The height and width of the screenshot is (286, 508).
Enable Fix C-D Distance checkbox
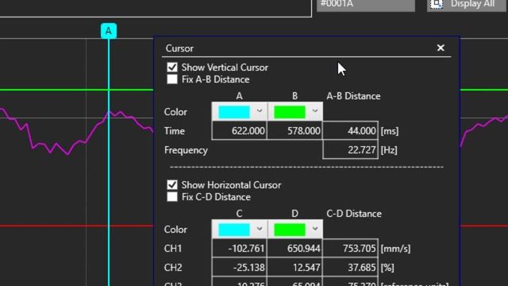[172, 197]
